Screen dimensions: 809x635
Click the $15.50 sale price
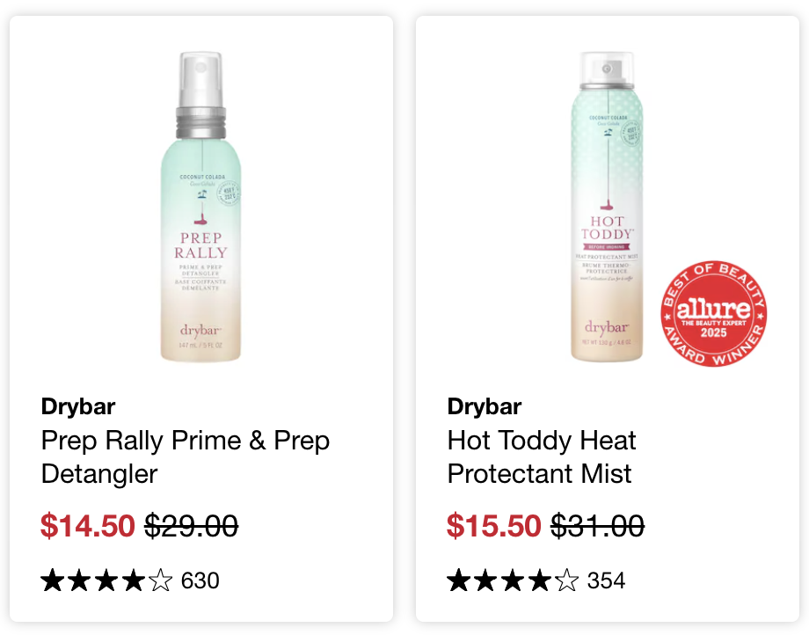(x=494, y=526)
